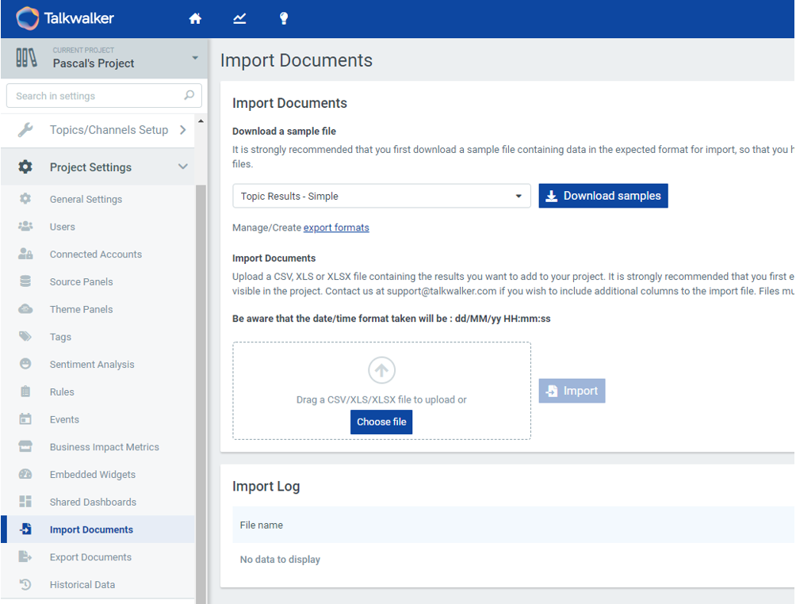
Task: Click the search magnifier icon in settings
Action: (189, 96)
